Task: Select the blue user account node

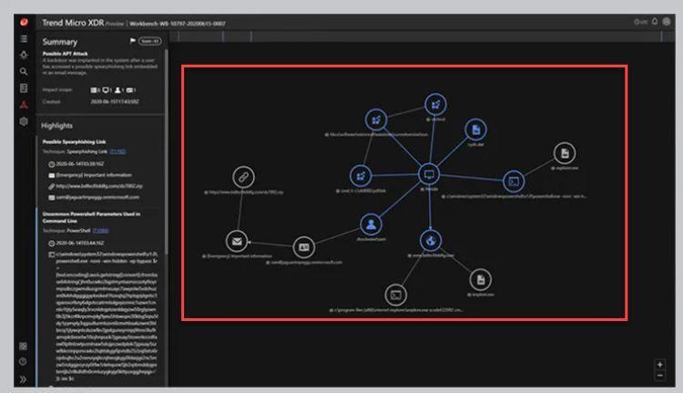Action: click(x=371, y=224)
